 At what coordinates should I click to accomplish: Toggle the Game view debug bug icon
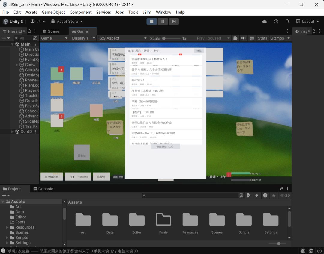click(235, 38)
